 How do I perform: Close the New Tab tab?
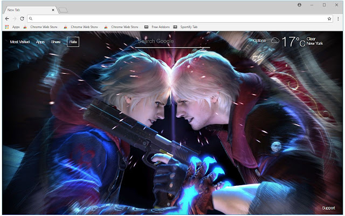53,10
